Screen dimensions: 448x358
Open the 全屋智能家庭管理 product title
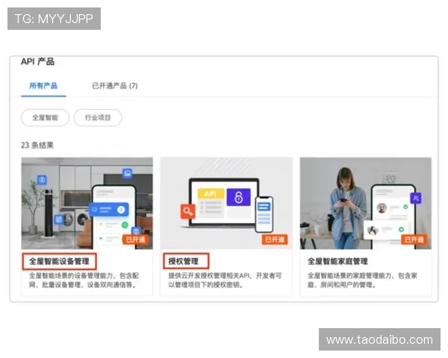337,261
